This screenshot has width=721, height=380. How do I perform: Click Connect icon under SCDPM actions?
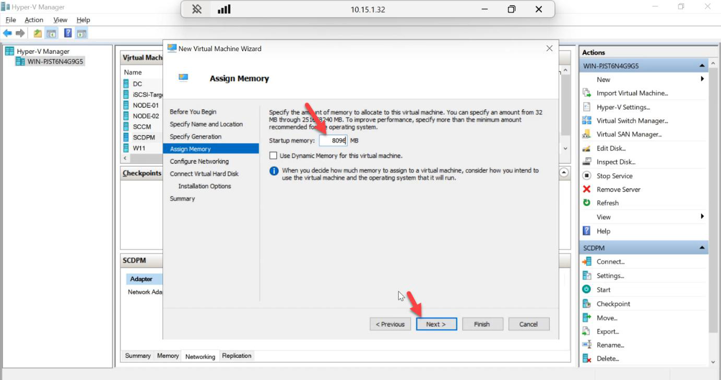coord(586,262)
